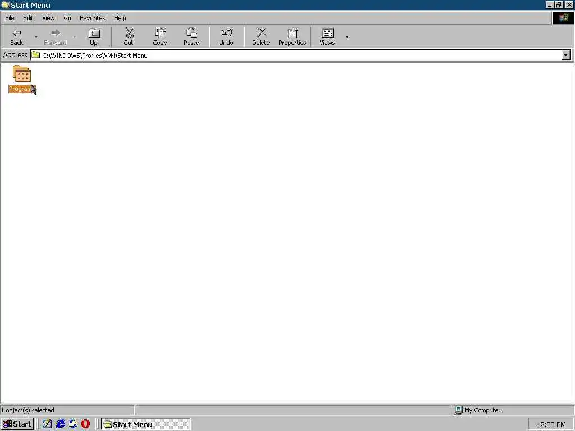Click the Windows Start button
Viewport: 575px width, 431px height.
(x=17, y=424)
